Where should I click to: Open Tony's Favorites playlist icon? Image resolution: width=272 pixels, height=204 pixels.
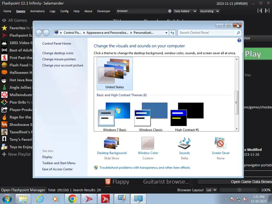click(4, 139)
